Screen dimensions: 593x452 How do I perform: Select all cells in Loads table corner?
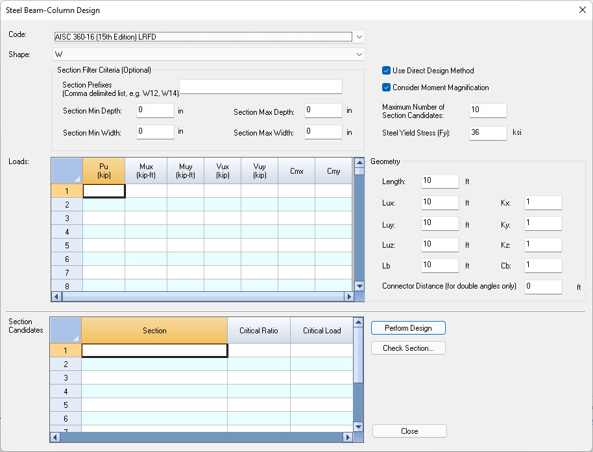[x=67, y=171]
